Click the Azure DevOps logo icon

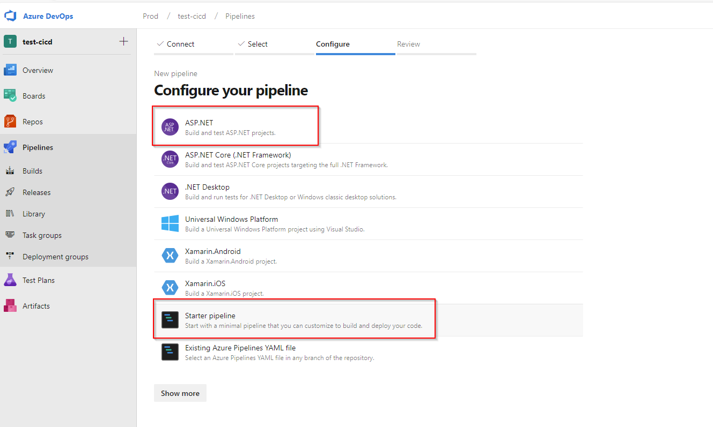pos(11,16)
